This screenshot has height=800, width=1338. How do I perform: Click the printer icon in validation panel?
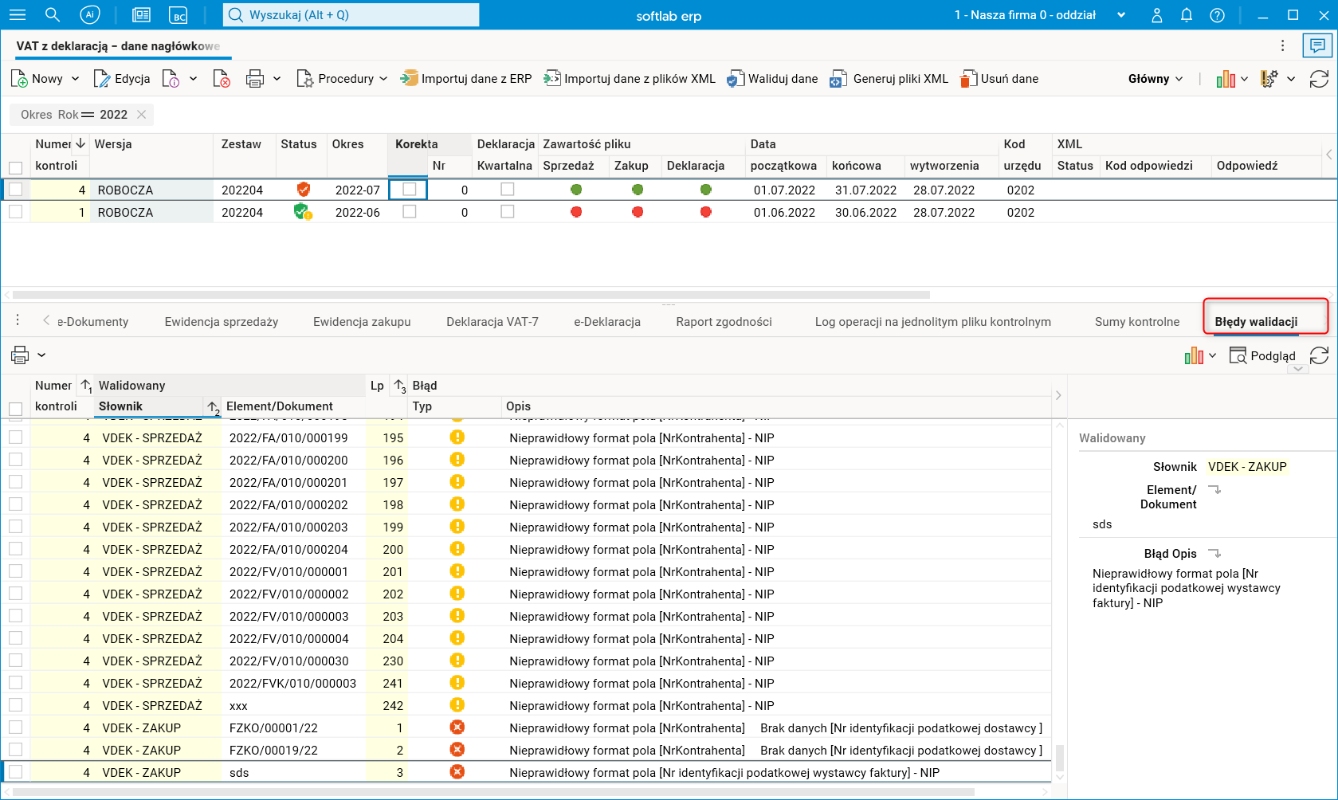(x=20, y=355)
